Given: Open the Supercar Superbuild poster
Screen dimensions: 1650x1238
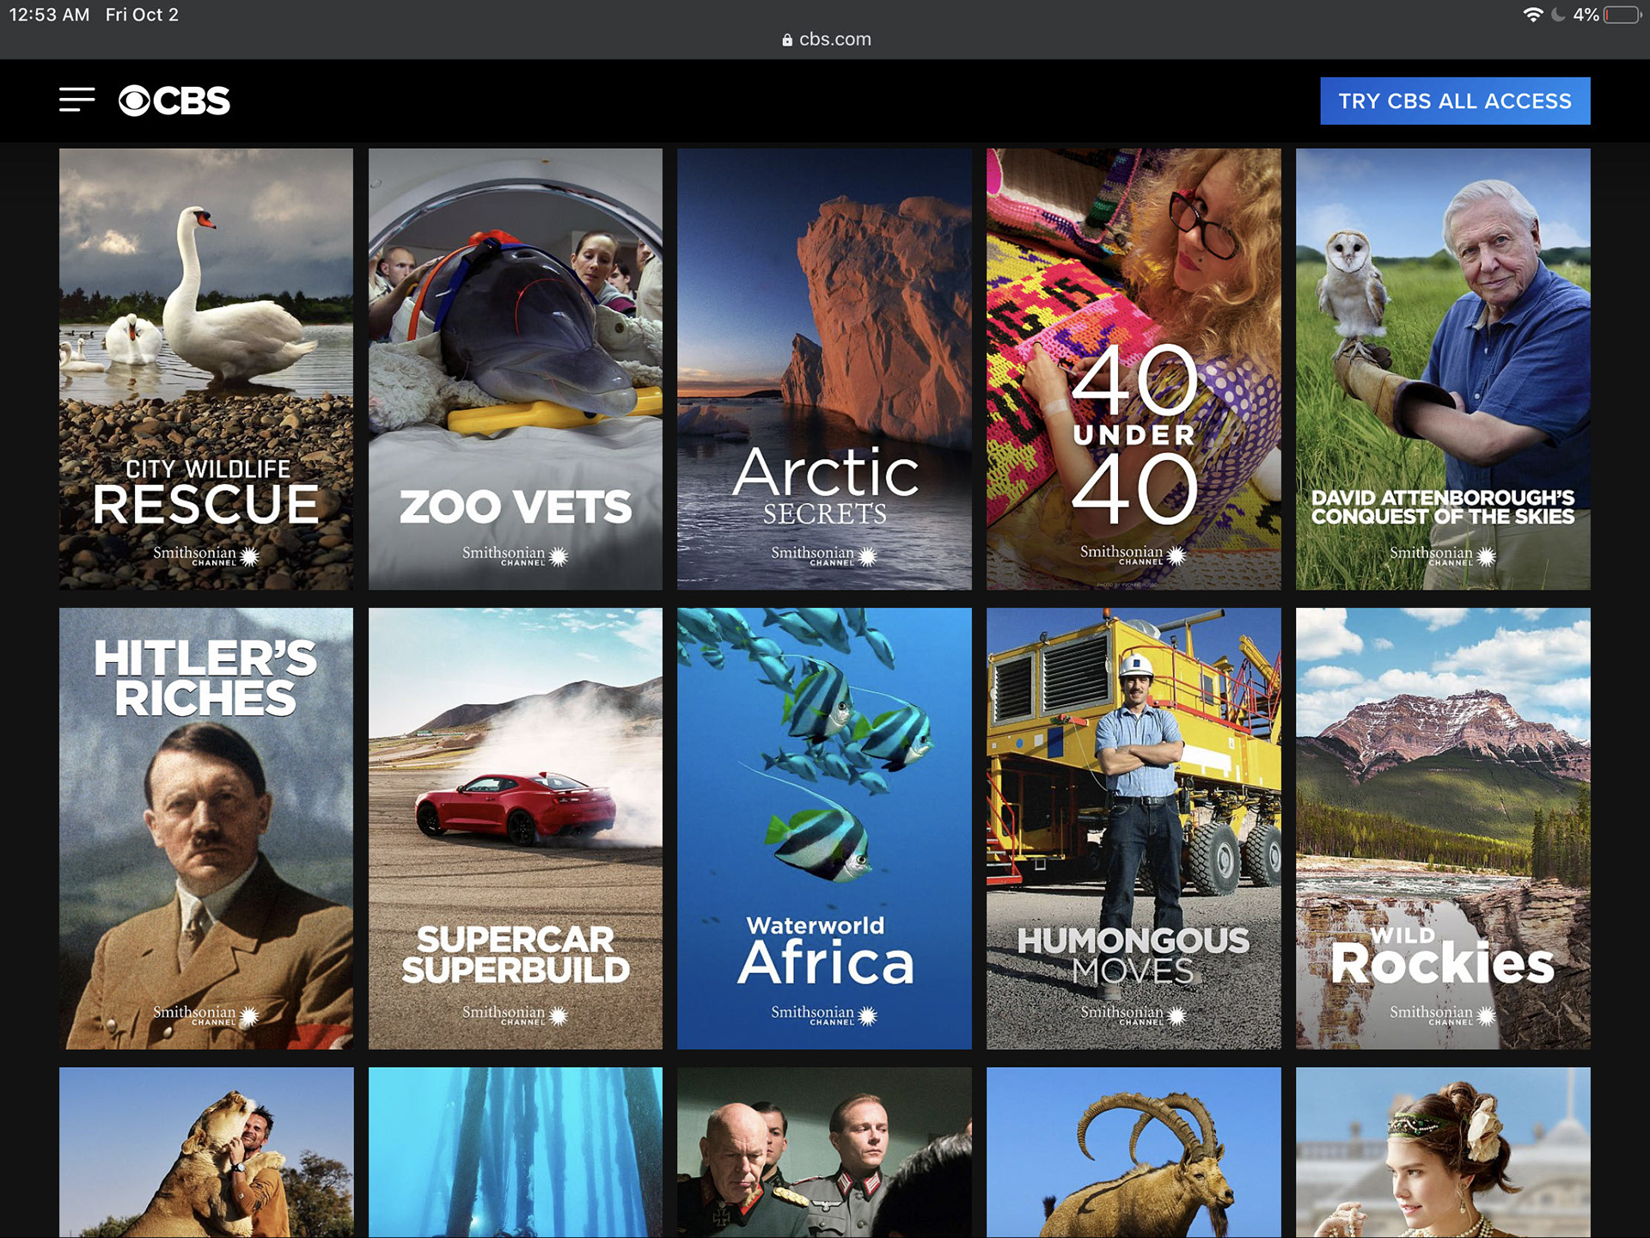Looking at the screenshot, I should [x=516, y=828].
